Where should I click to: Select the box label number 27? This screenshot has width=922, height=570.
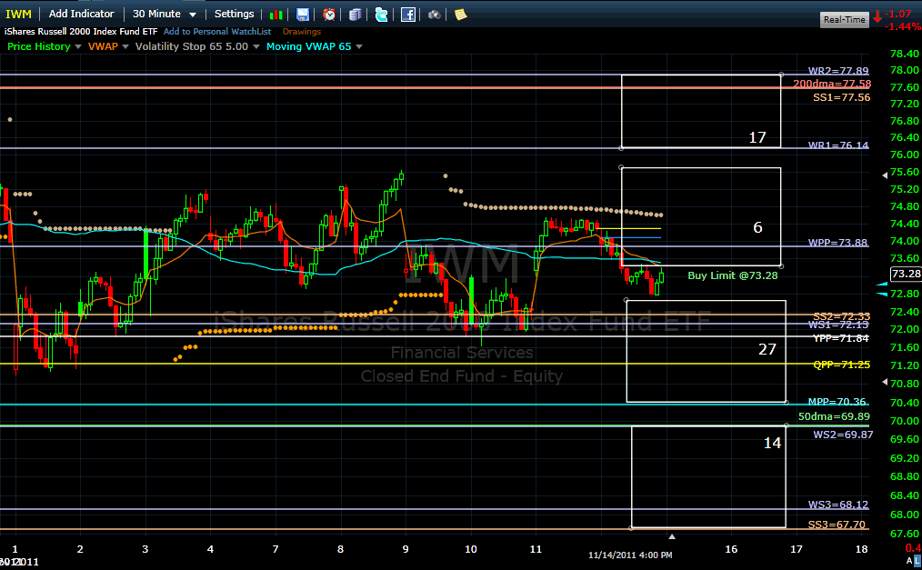click(x=767, y=350)
